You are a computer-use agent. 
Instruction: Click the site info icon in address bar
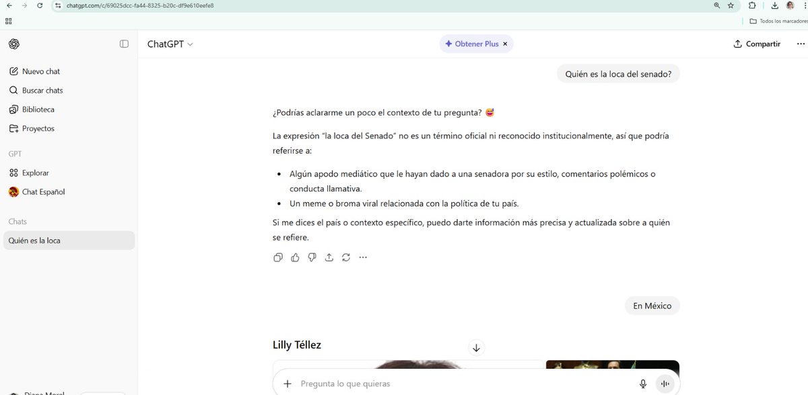point(59,5)
